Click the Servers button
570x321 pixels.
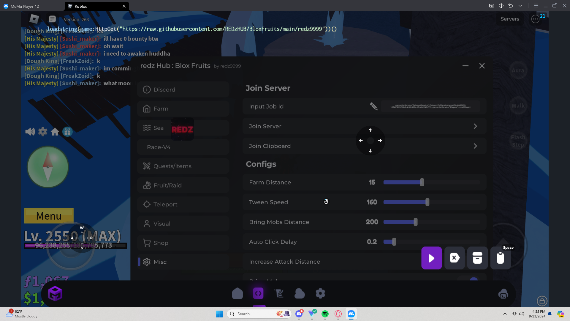[x=510, y=19]
